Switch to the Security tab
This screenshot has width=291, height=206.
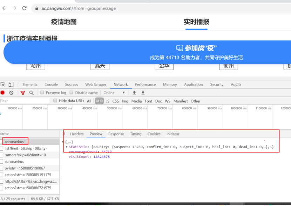pos(217,84)
